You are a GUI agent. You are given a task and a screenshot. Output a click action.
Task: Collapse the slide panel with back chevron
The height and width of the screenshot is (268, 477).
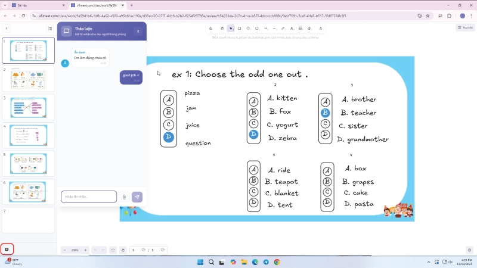tap(7, 28)
